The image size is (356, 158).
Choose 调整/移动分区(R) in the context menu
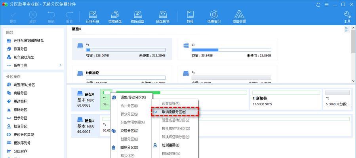tap(131, 98)
